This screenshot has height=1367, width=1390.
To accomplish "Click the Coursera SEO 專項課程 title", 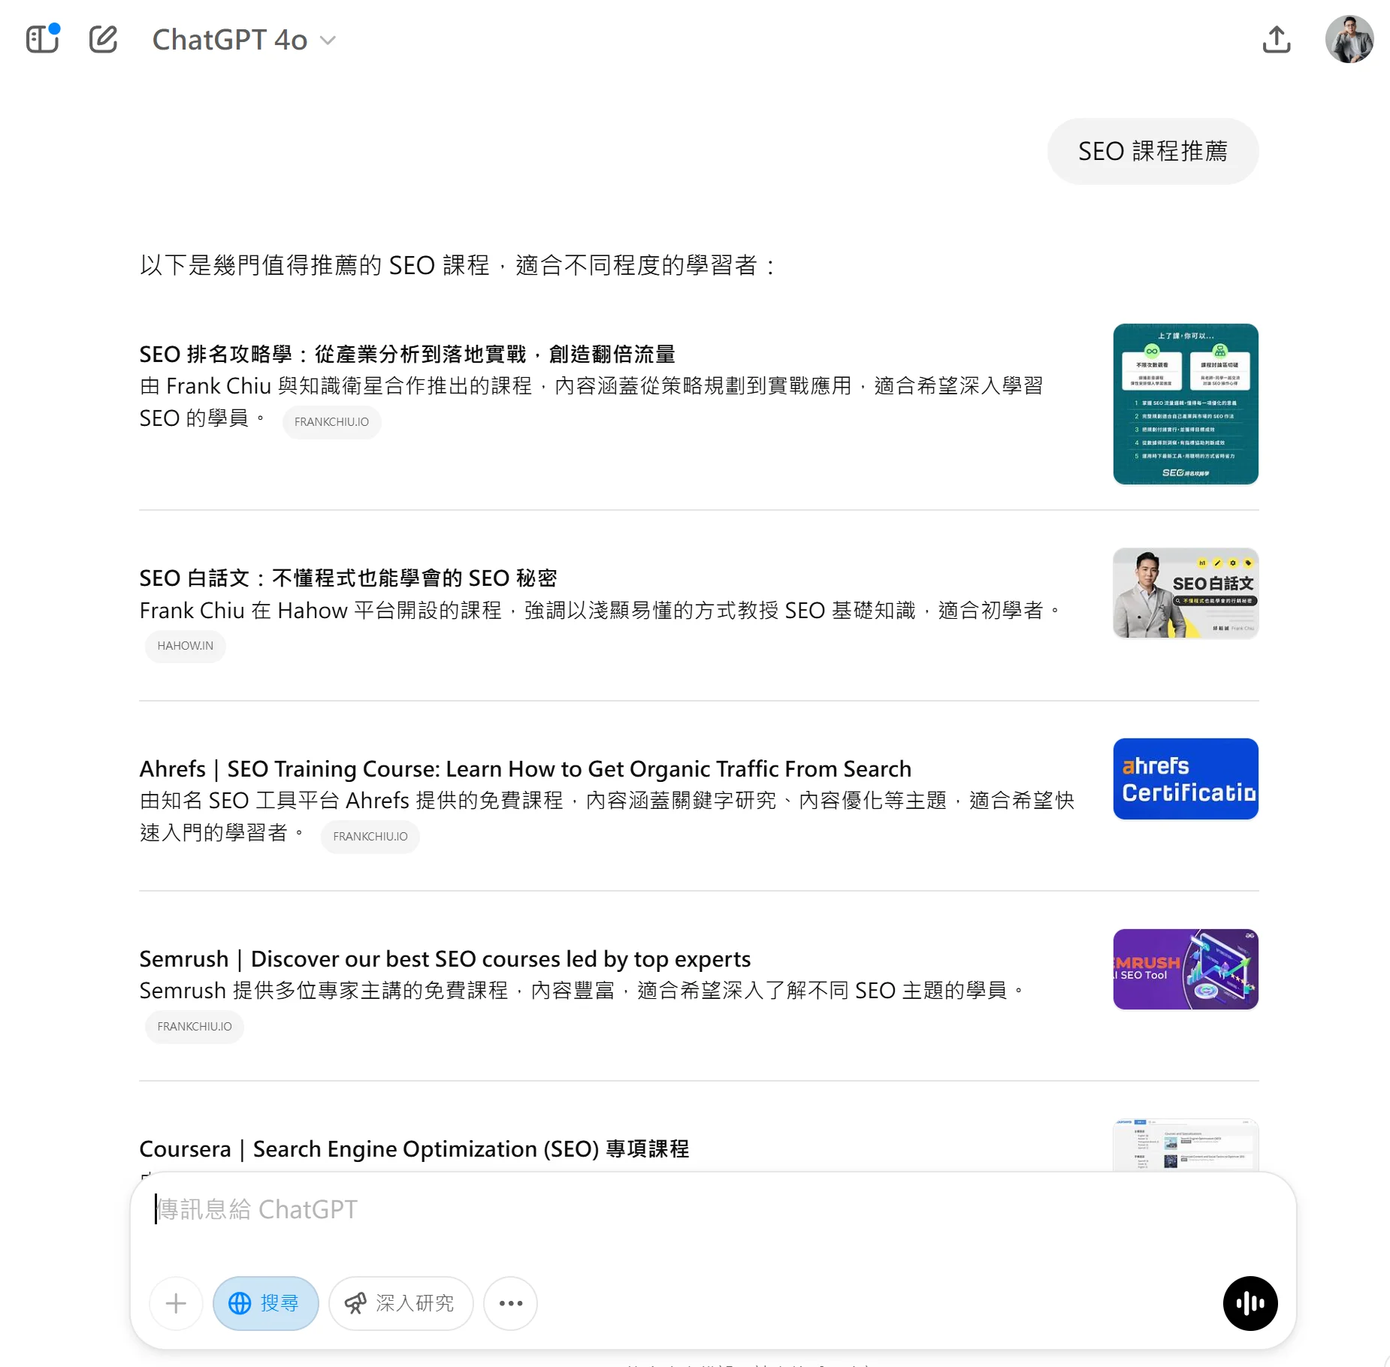I will pyautogui.click(x=414, y=1148).
